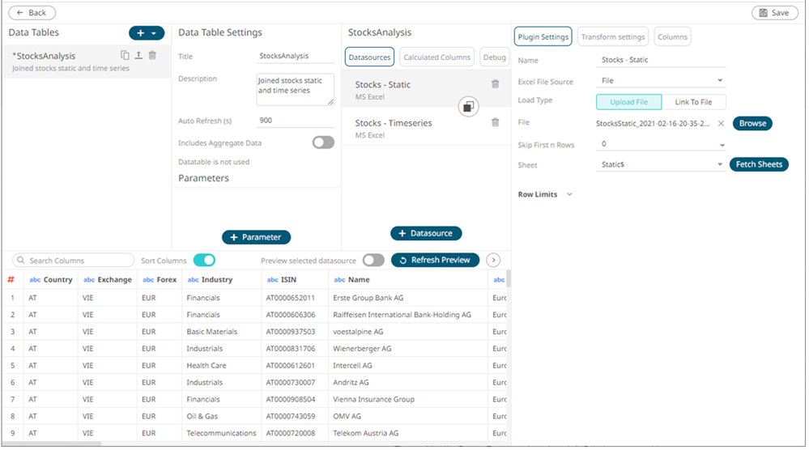This screenshot has height=450, width=809.
Task: Enable Preview selected datasource switch
Action: point(373,260)
